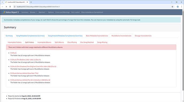Screen dimensions: 184x102
Task: Reload the page with refresh icon
Action: click(10, 7)
